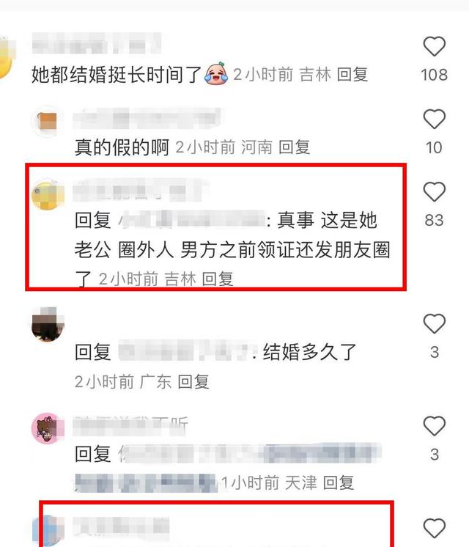
Task: Open the blue avatar at the bottom
Action: point(52,531)
